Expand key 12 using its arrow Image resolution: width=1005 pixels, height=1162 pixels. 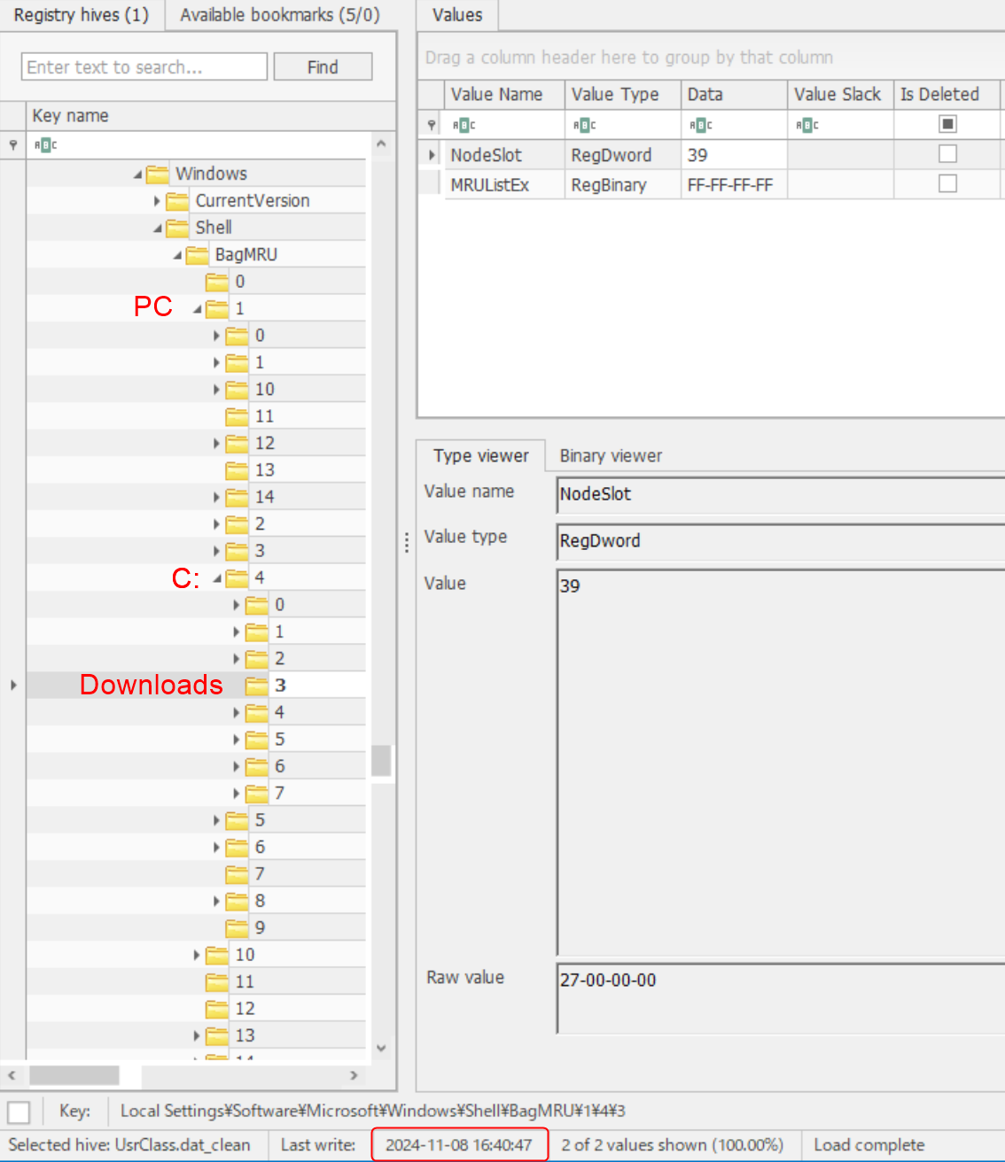point(216,443)
